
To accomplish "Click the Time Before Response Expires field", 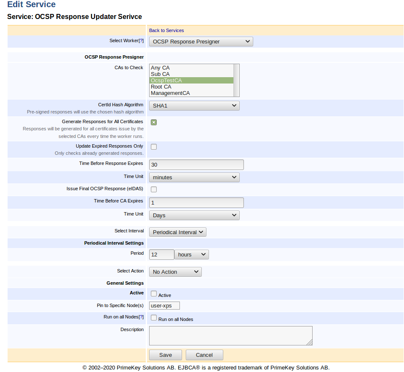I will pyautogui.click(x=196, y=164).
